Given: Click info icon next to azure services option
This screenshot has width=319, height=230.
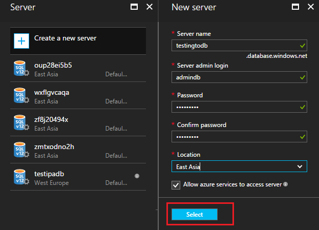Looking at the screenshot, I should [285, 184].
